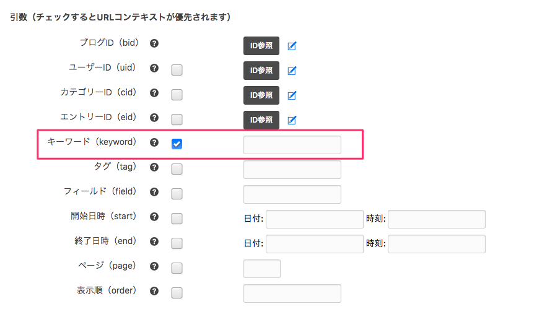Show help for フィールド (field)
This screenshot has width=560, height=309.
154,192
